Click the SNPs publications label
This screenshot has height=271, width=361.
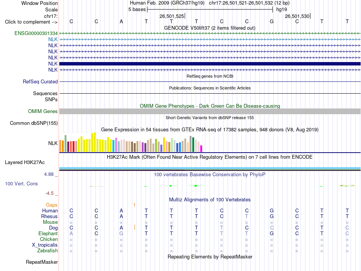tap(51, 99)
